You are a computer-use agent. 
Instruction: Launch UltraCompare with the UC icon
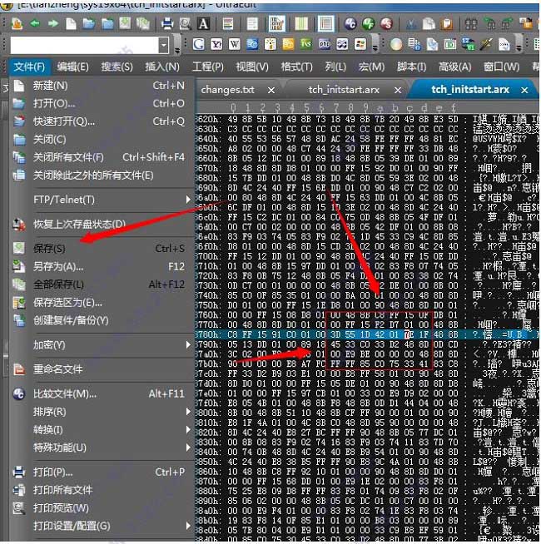(x=350, y=23)
